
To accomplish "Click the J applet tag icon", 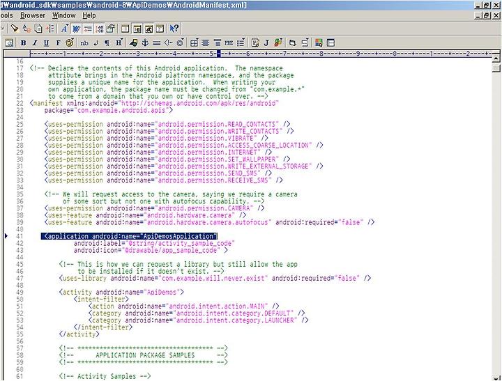I will click(266, 43).
